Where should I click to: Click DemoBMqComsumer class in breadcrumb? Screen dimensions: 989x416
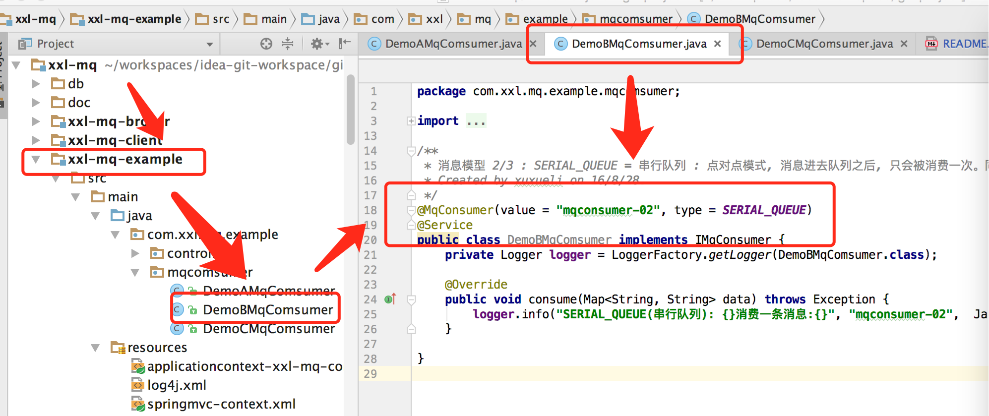(751, 19)
